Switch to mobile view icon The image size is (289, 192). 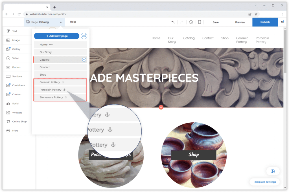tap(200, 22)
